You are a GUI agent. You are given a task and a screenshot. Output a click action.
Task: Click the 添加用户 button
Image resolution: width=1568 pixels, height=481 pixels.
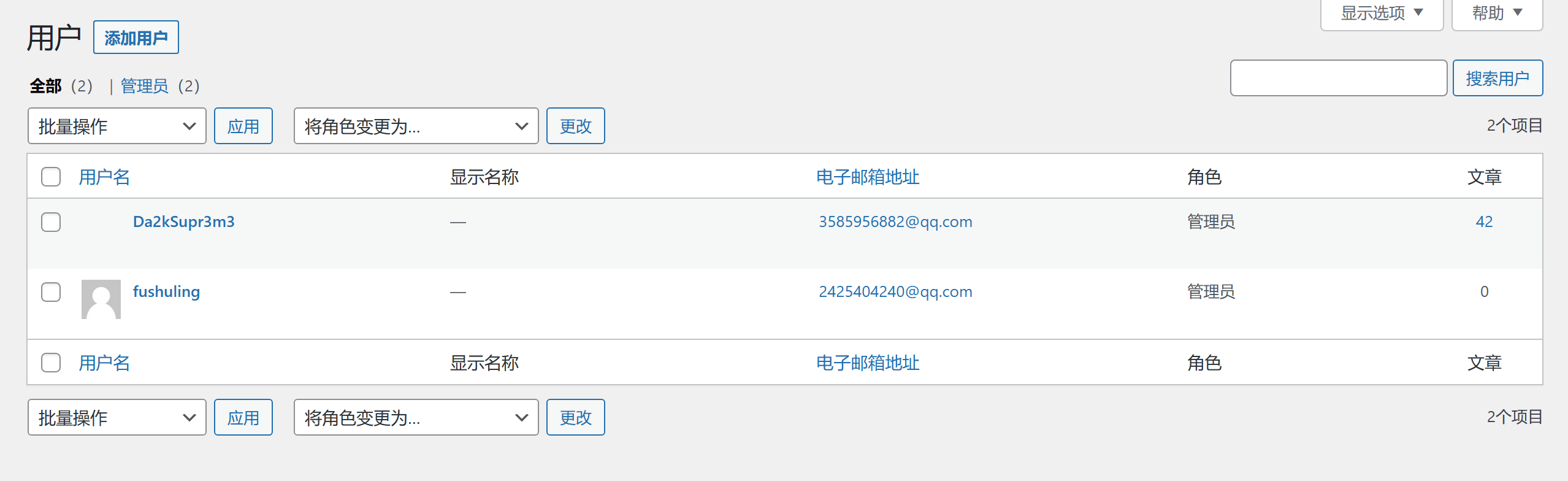click(136, 37)
